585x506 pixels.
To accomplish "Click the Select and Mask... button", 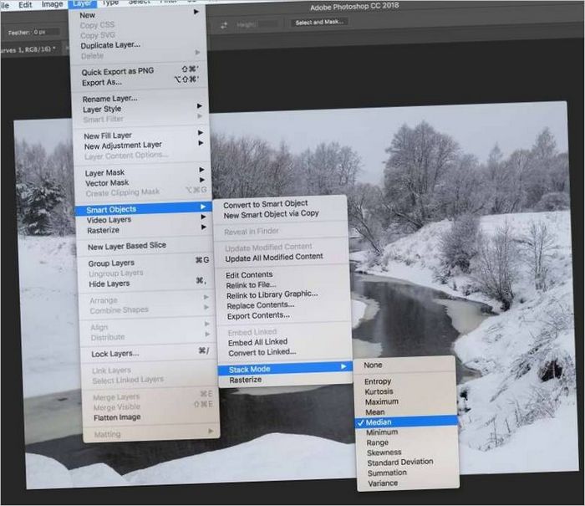I will pyautogui.click(x=319, y=22).
